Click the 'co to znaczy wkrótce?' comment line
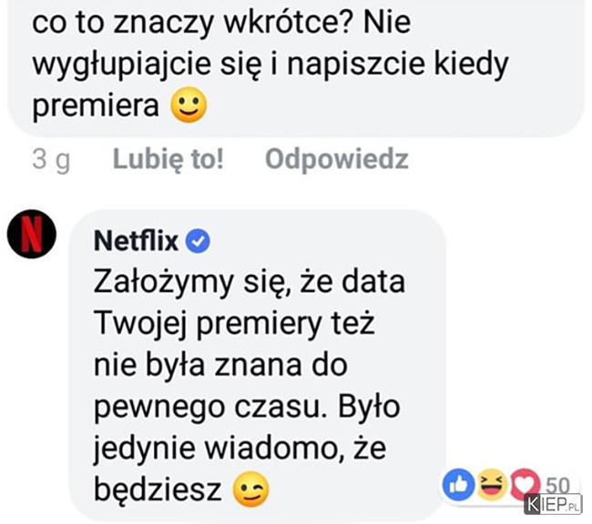Image resolution: width=592 pixels, height=524 pixels. (x=190, y=23)
